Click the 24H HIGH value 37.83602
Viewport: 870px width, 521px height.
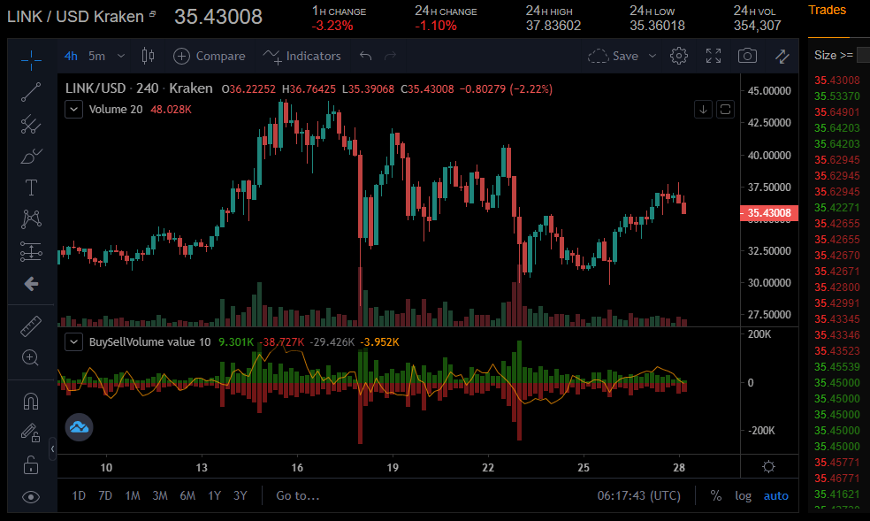pos(553,26)
